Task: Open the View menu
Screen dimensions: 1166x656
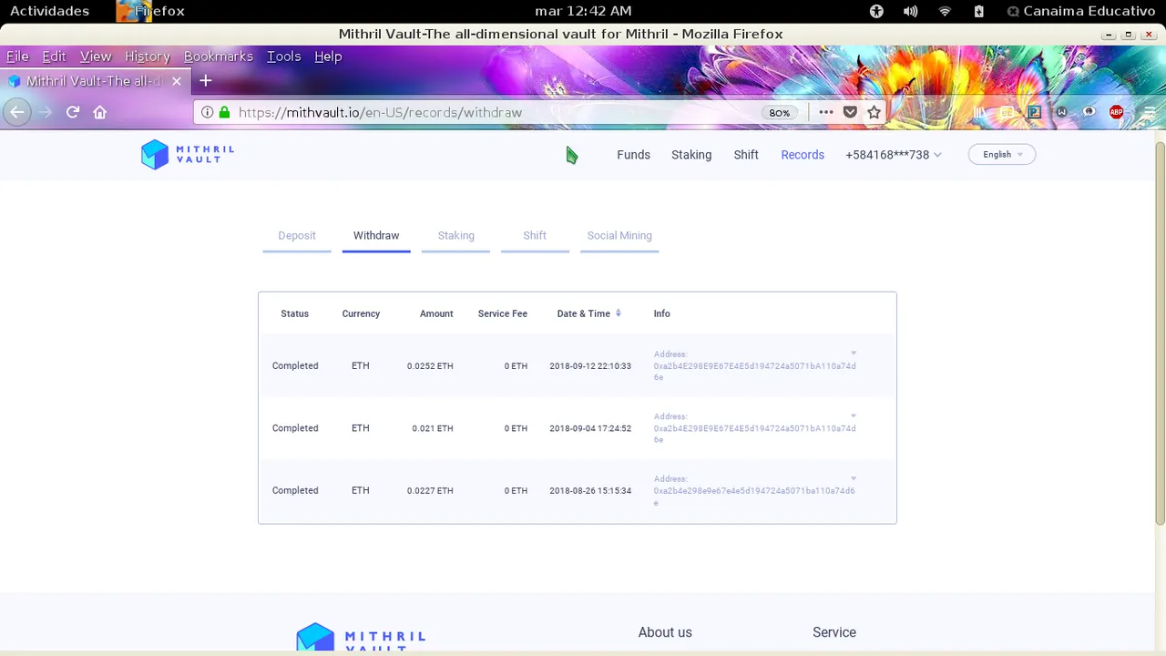Action: pyautogui.click(x=96, y=56)
